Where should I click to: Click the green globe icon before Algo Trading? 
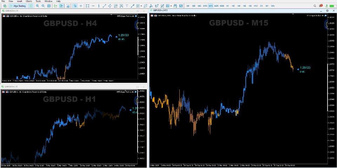click(5, 6)
